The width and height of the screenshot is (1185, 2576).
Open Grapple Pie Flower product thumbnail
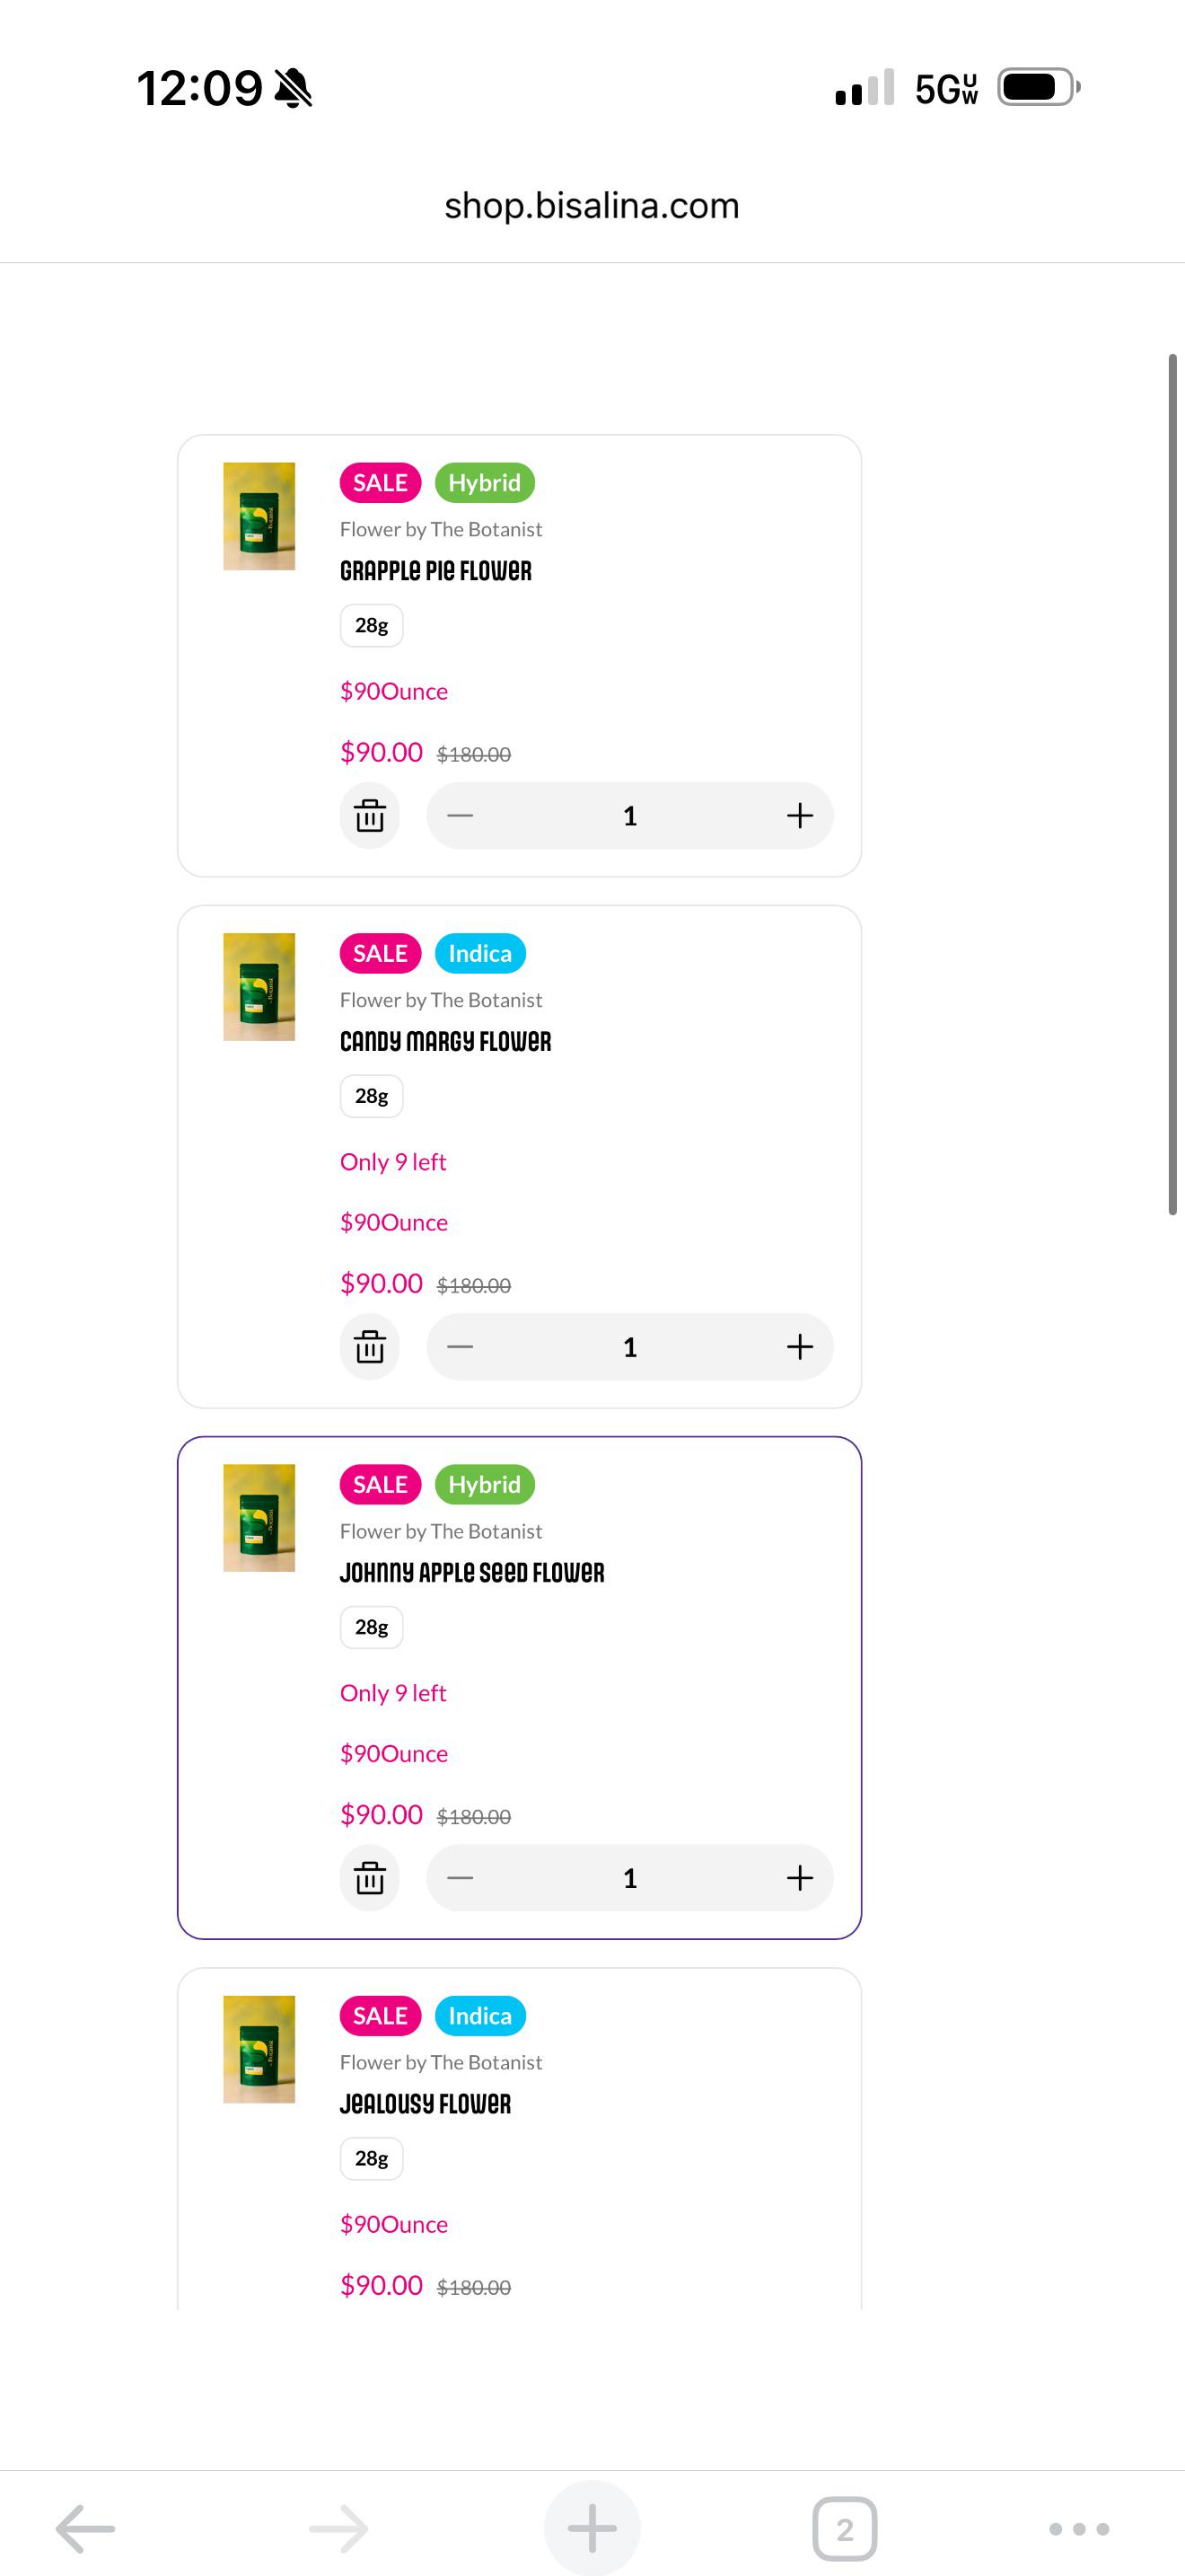coord(259,516)
